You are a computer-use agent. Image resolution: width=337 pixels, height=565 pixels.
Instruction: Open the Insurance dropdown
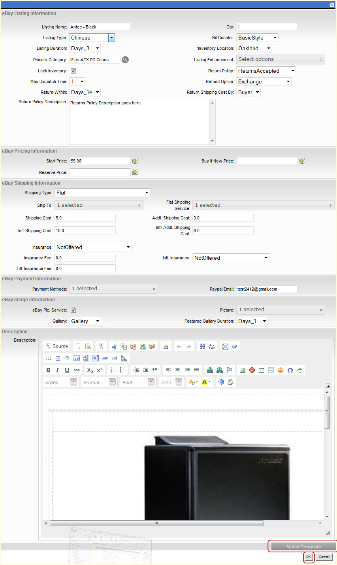[x=93, y=247]
